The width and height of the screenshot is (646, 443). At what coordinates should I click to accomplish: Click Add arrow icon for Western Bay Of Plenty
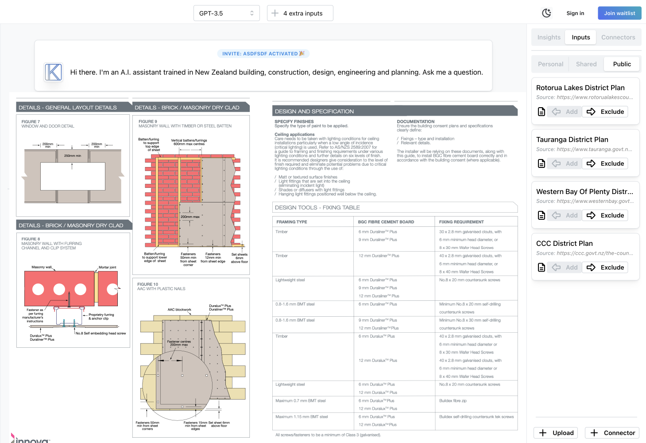[556, 215]
